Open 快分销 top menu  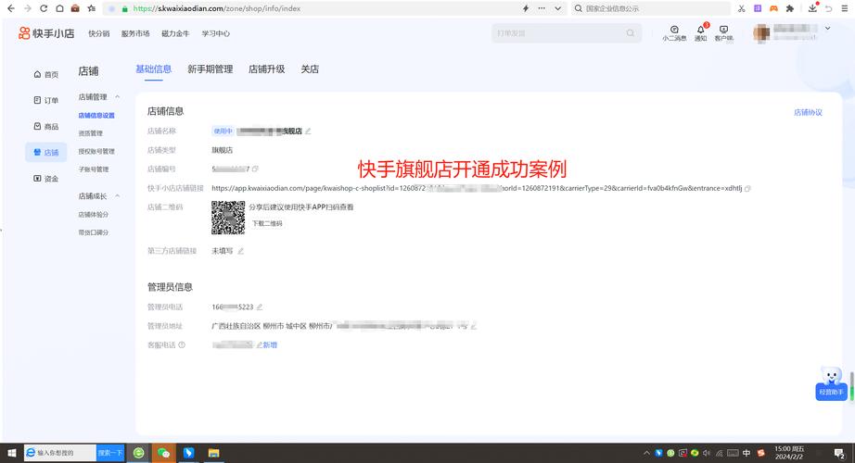coord(98,33)
